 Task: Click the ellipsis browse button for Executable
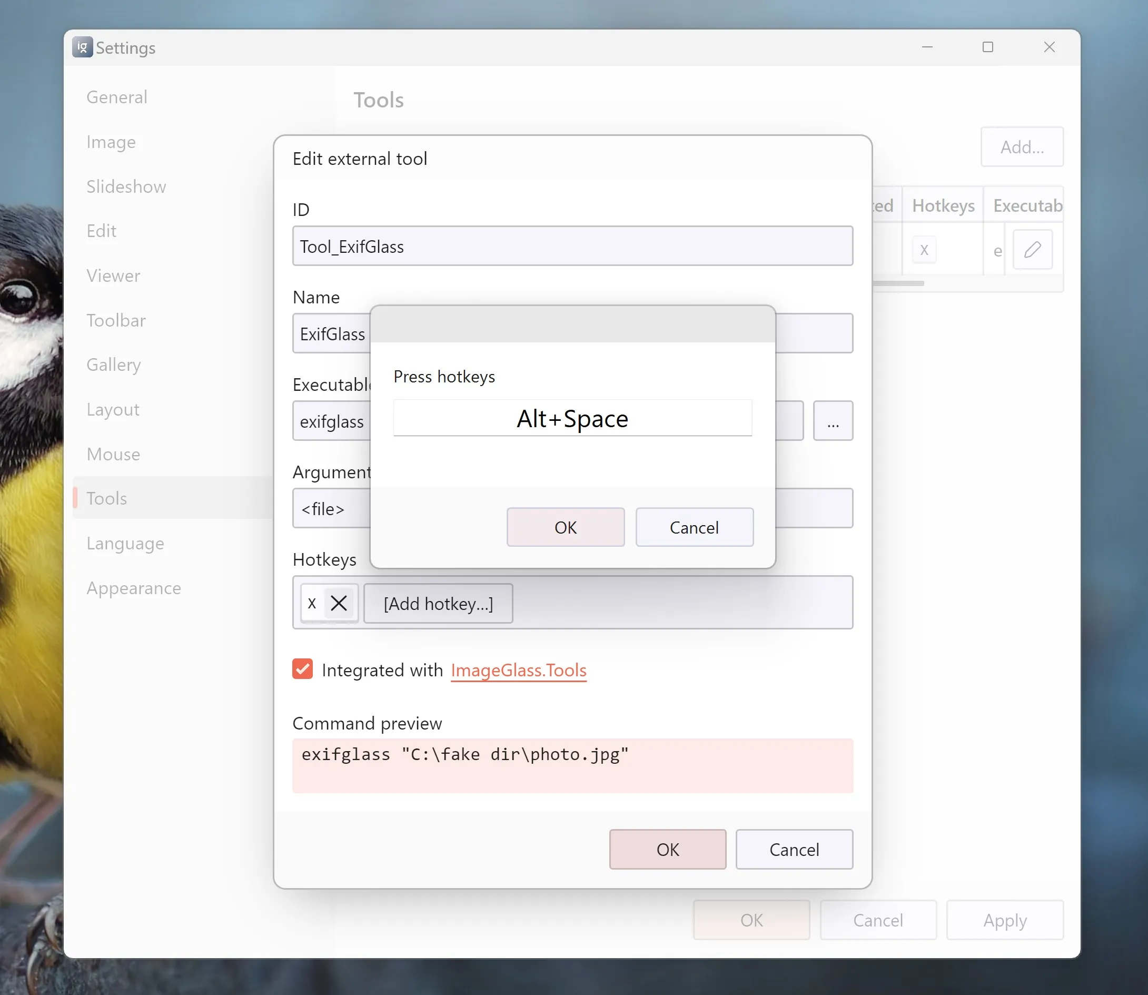(833, 421)
